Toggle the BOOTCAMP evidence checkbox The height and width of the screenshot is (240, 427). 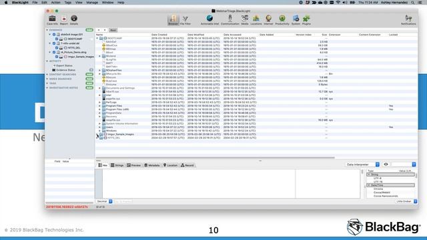tap(57, 39)
